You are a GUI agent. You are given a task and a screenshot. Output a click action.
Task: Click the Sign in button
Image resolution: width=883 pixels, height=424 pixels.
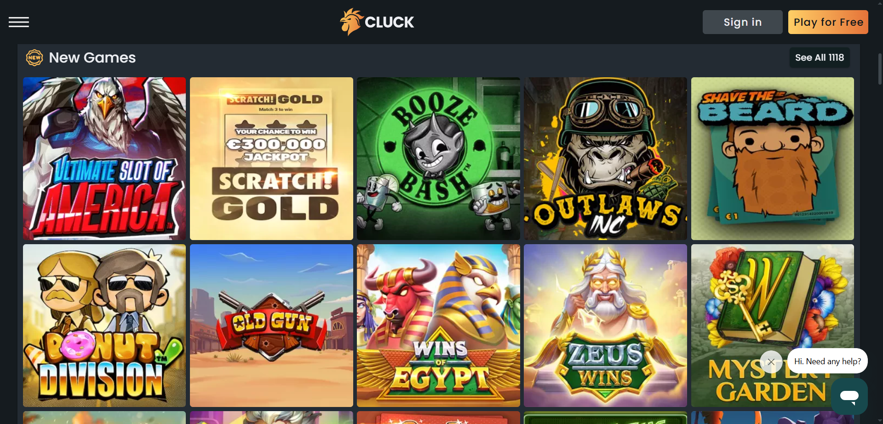742,22
